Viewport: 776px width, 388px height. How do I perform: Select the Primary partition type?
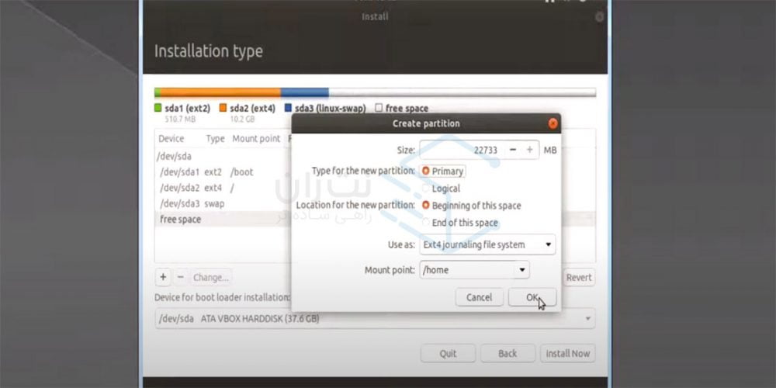tap(426, 171)
